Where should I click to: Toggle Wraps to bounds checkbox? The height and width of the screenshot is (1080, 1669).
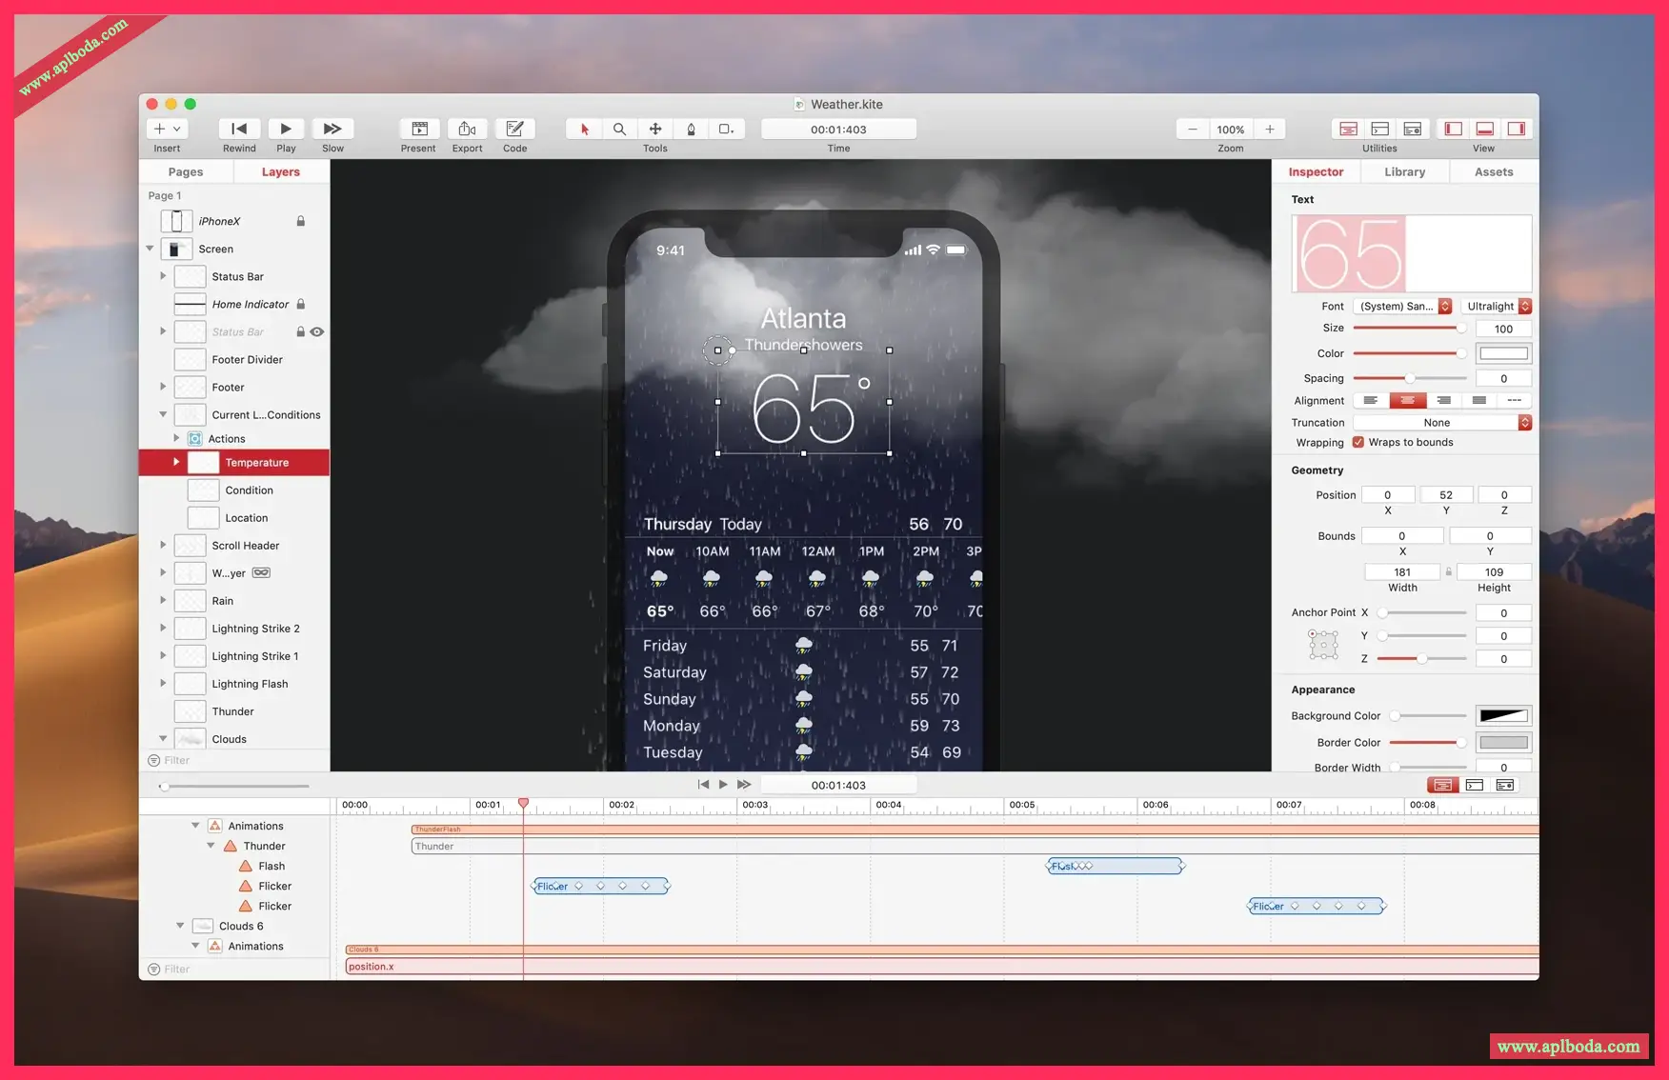coord(1358,442)
